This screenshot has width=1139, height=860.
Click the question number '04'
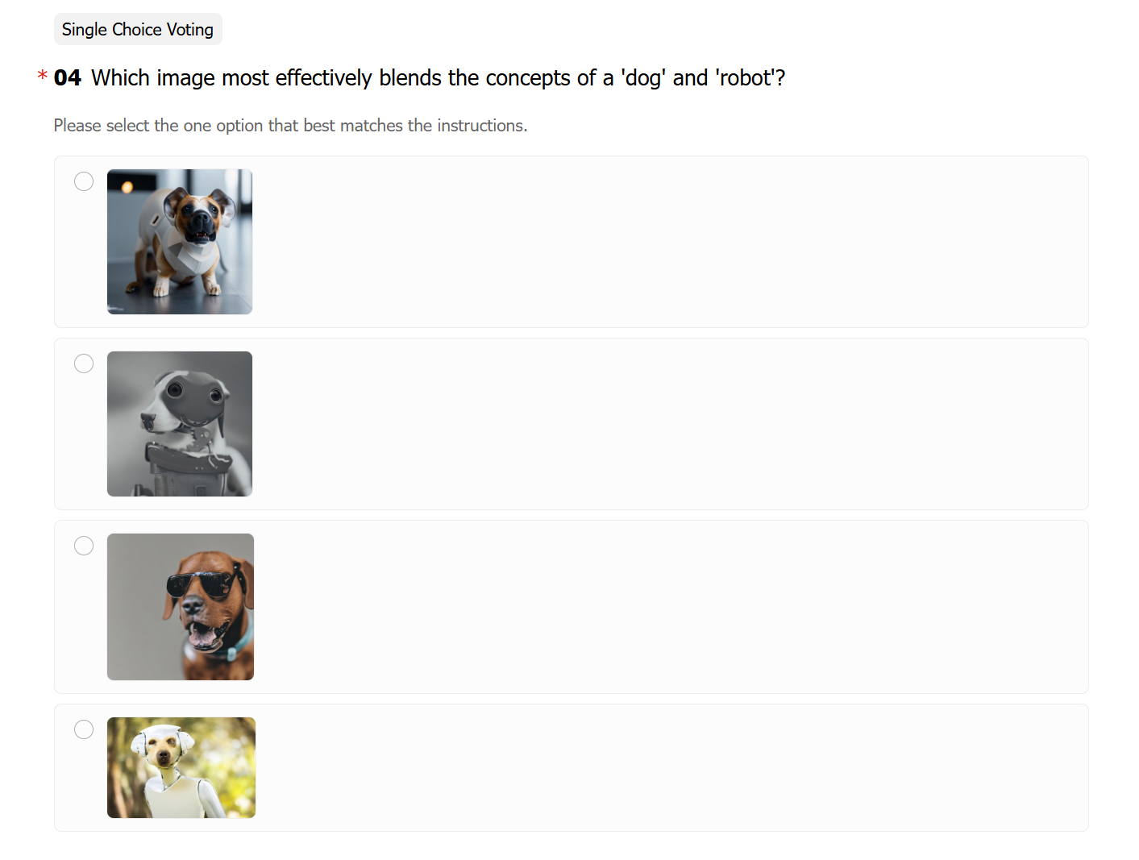coord(68,78)
